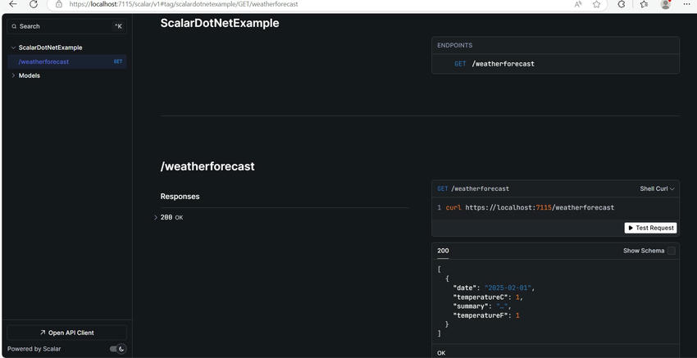The image size is (697, 358).
Task: Click the site info lock icon
Action: coord(59,4)
